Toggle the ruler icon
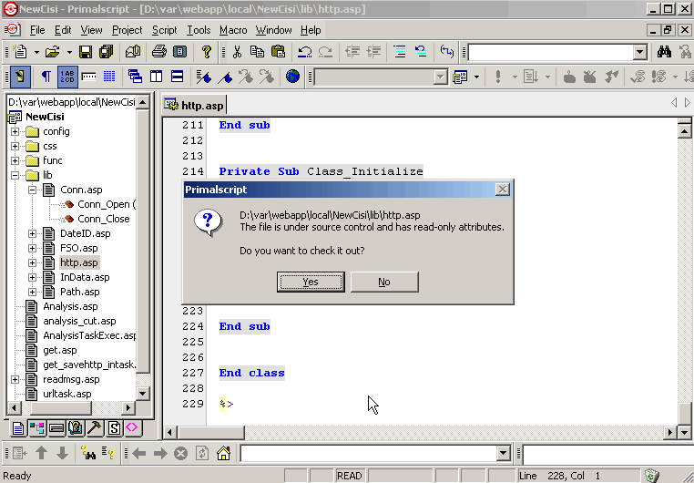 click(x=89, y=77)
